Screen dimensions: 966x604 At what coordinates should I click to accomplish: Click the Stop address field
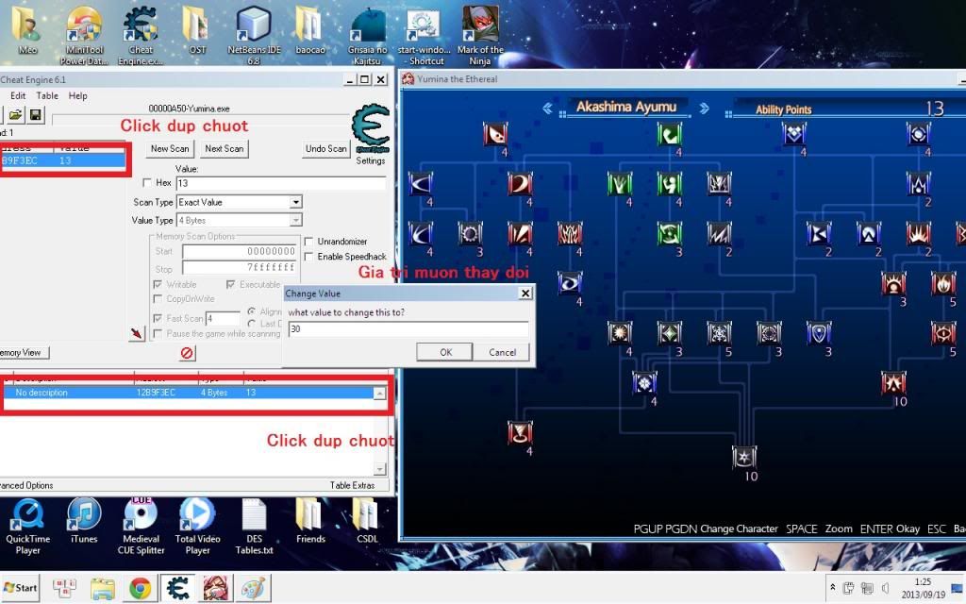point(240,267)
